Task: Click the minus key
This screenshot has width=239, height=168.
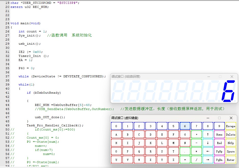Action: 196,143
